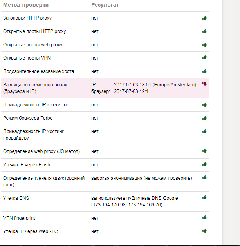Screen dimensions: 240x246
Task: Click thumbs-up icon for Tor network row
Action: point(204,105)
